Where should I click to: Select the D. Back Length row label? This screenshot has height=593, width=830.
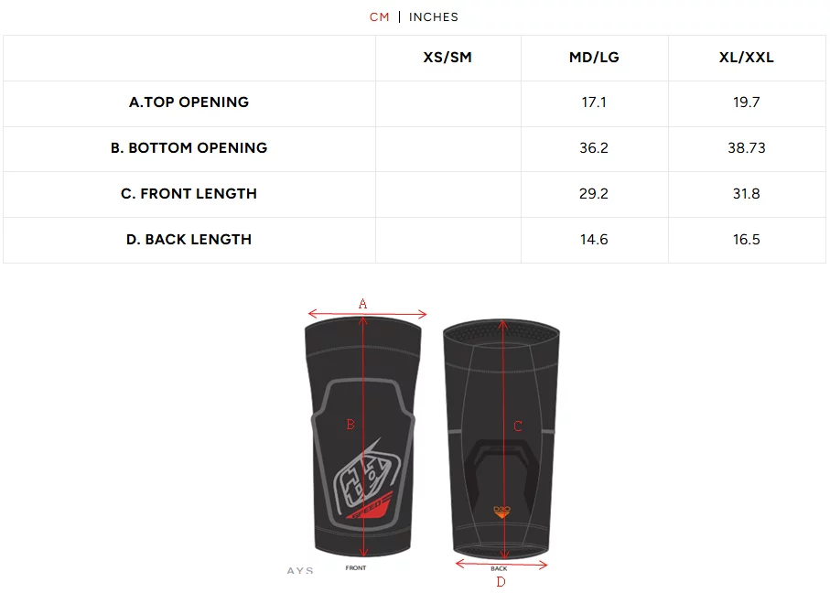[x=189, y=240]
